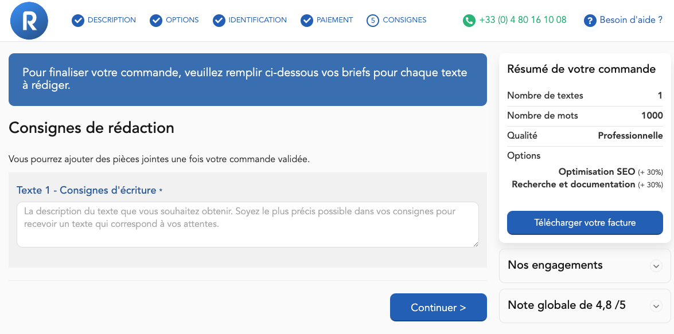Go to the OPTIONS step label
The width and height of the screenshot is (674, 334).
(x=182, y=19)
